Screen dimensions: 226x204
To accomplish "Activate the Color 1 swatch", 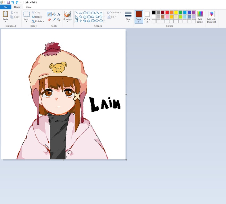I will click(139, 17).
